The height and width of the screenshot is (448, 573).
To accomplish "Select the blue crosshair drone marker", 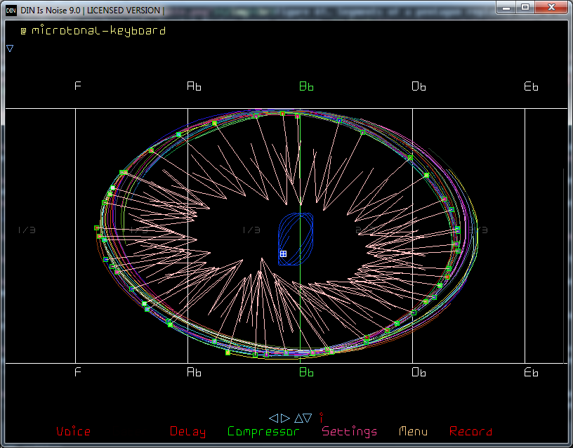I will coord(283,253).
